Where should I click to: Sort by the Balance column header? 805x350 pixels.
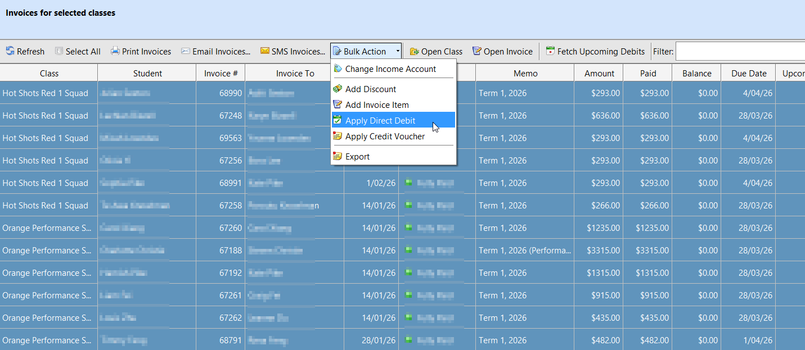tap(696, 74)
